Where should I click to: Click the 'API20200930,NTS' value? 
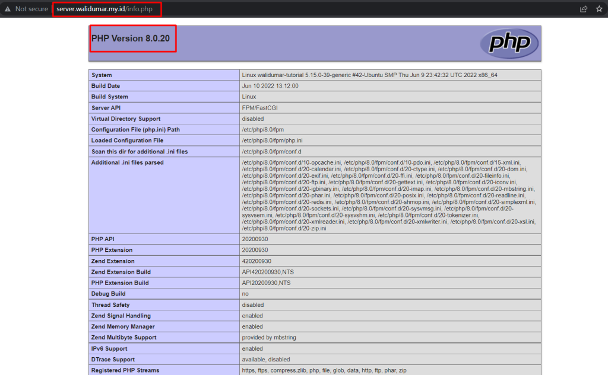[266, 283]
